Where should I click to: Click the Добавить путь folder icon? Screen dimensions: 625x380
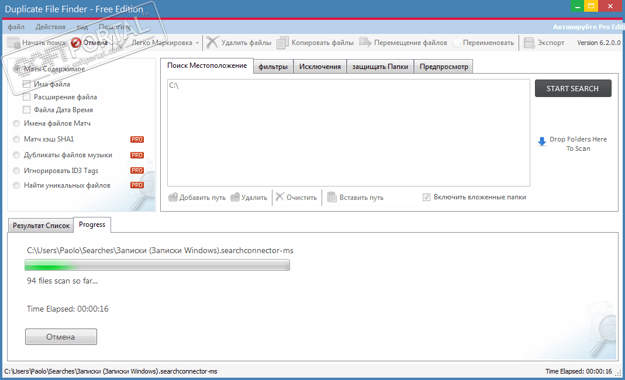(173, 197)
